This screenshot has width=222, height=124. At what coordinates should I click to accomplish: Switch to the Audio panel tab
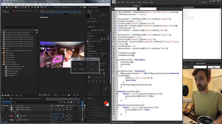point(96,11)
